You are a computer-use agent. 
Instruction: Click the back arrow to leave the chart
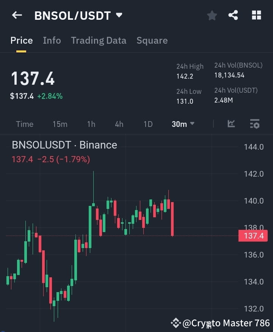click(x=16, y=16)
